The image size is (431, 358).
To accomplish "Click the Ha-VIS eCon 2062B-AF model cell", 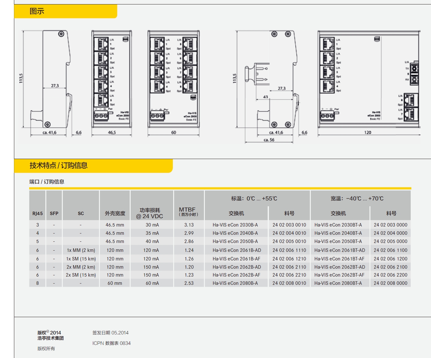I will pyautogui.click(x=237, y=275).
